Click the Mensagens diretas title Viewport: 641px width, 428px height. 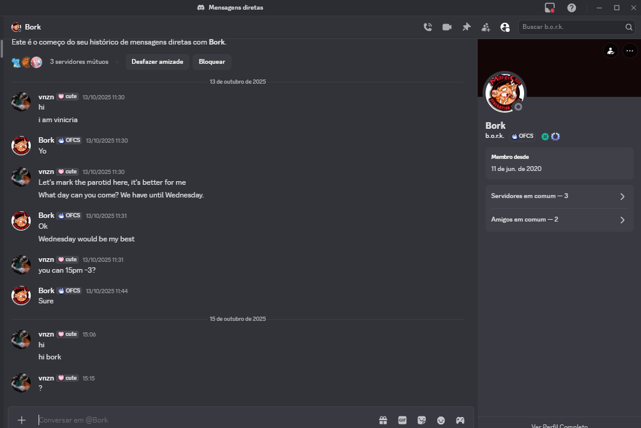tap(236, 8)
